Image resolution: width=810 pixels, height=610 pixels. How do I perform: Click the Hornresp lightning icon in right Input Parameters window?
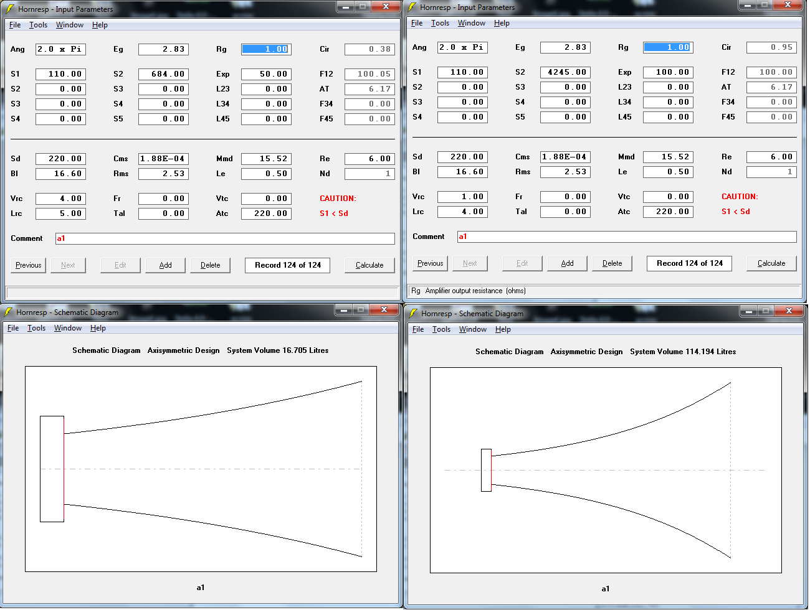coord(412,7)
